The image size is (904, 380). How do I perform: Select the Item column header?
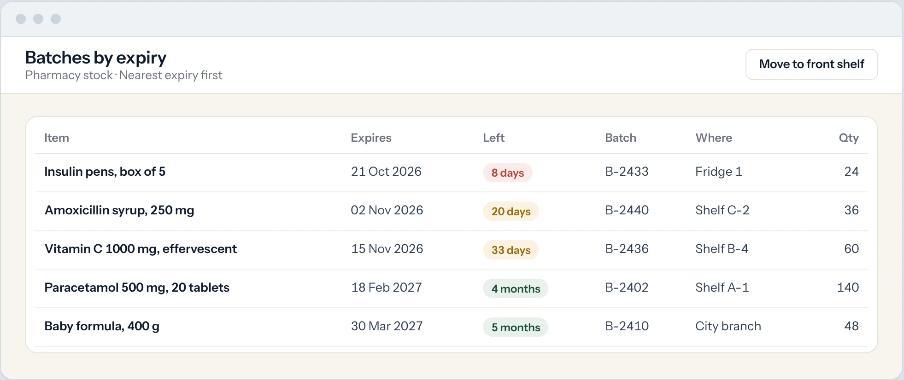(57, 138)
